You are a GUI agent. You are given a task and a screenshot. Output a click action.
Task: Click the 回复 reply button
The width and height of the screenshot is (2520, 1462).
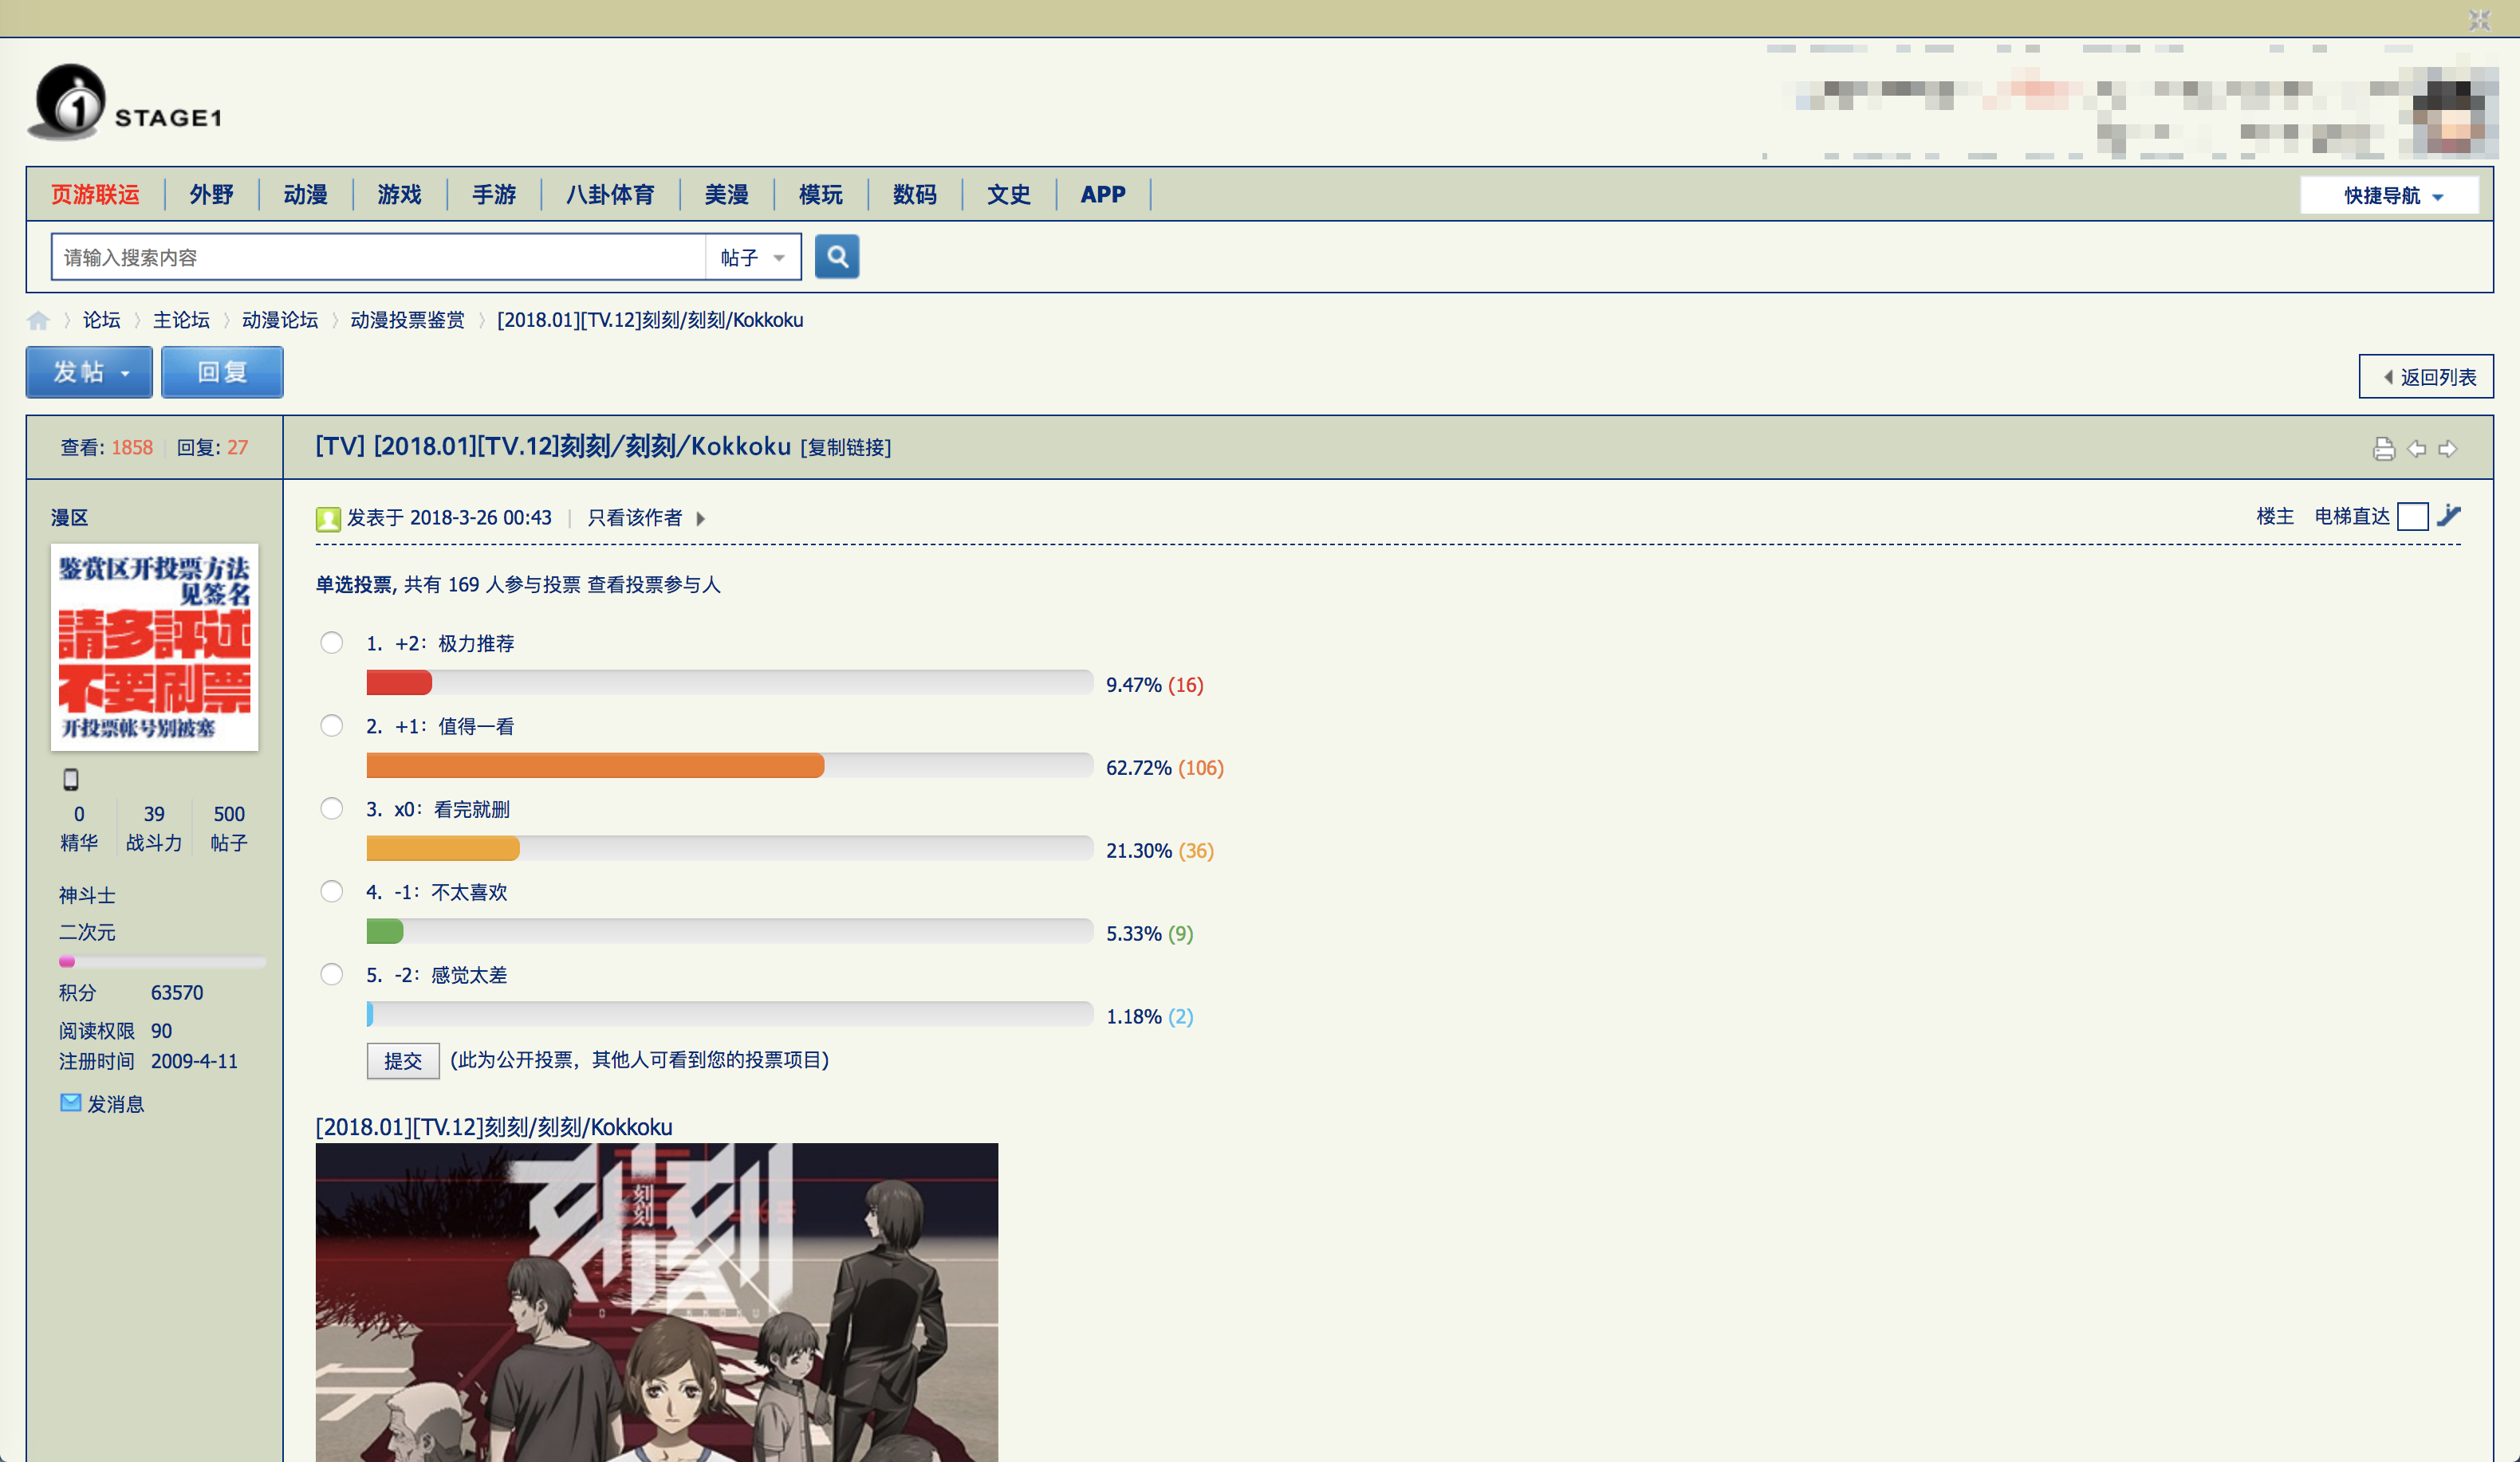click(222, 373)
